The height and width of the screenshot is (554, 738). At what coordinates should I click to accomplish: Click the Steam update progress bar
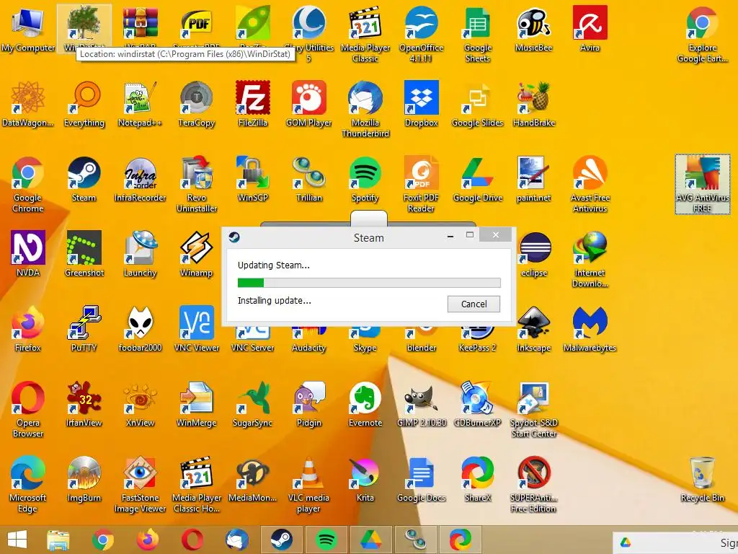[369, 283]
